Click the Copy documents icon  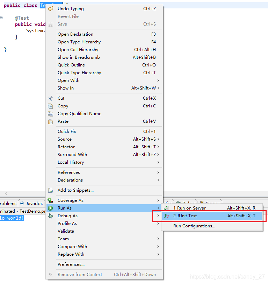pyautogui.click(x=50, y=106)
